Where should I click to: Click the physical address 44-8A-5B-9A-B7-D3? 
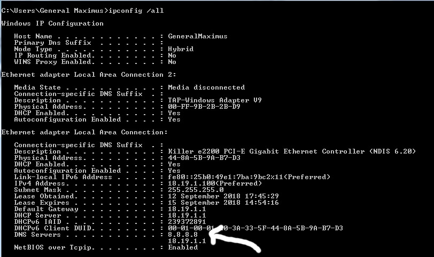[204, 158]
